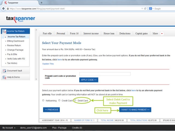Click the Explain This link
This screenshot has height=131, width=175.
coord(48,64)
